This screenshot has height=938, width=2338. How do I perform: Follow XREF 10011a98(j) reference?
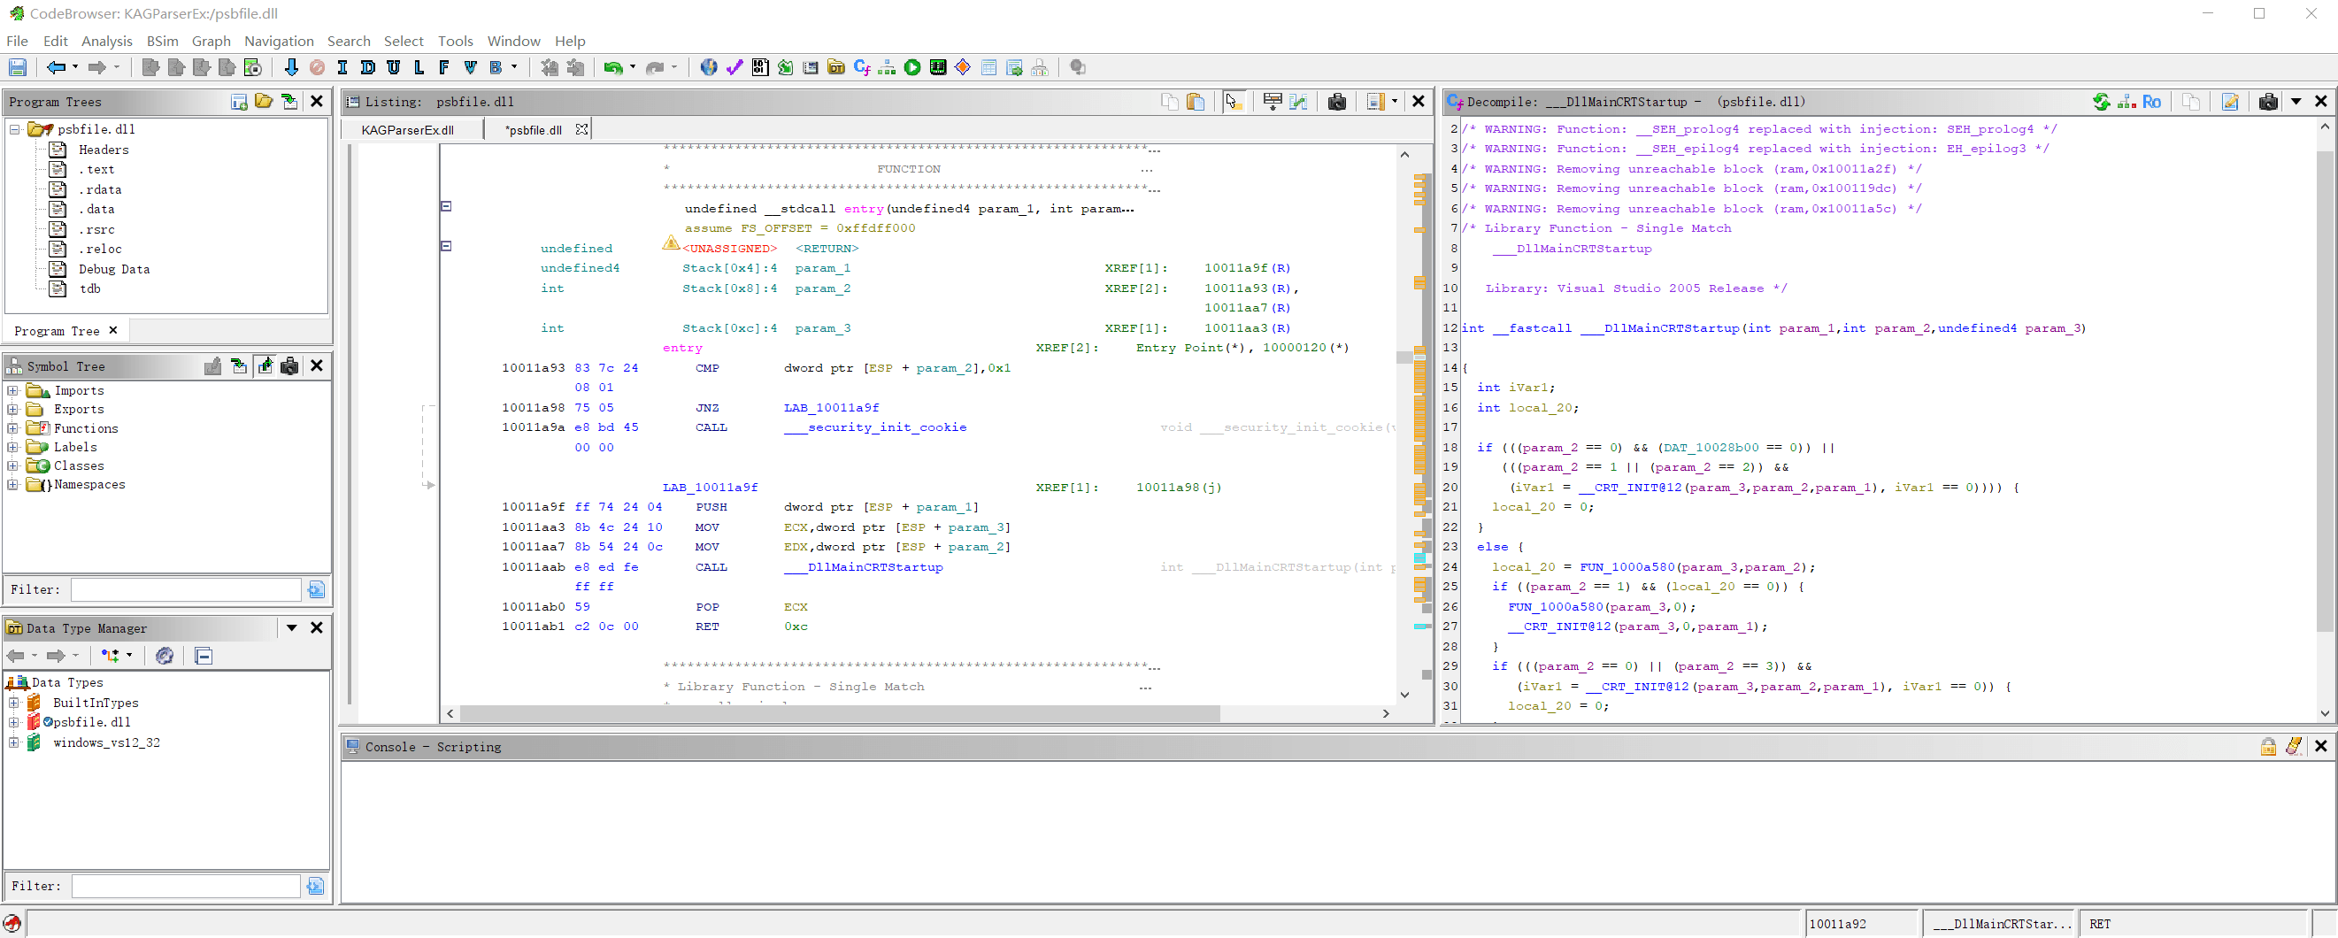point(1178,488)
